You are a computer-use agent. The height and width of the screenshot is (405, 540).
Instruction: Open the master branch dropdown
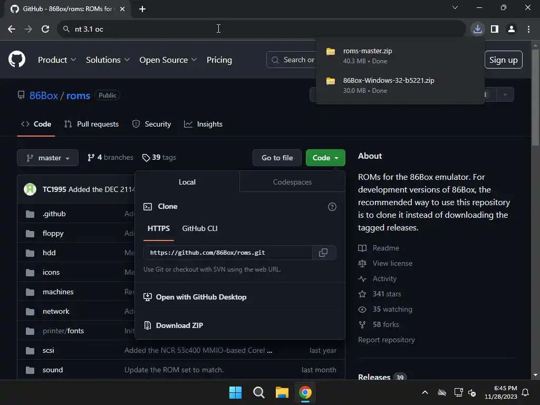pyautogui.click(x=48, y=158)
